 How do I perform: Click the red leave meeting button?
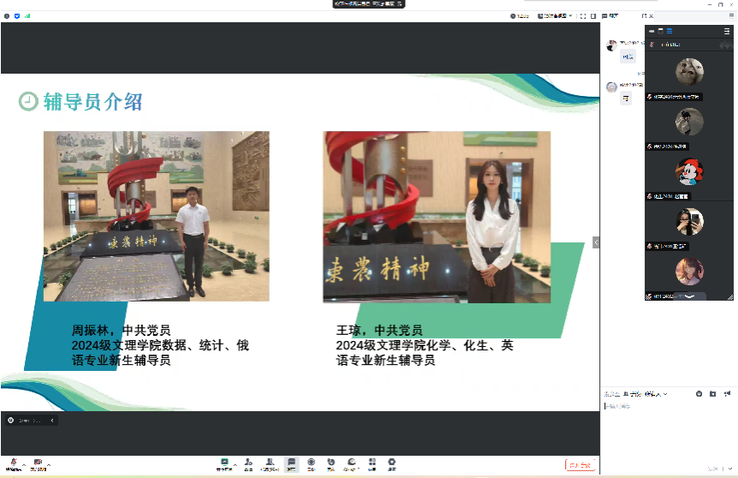[x=580, y=465]
